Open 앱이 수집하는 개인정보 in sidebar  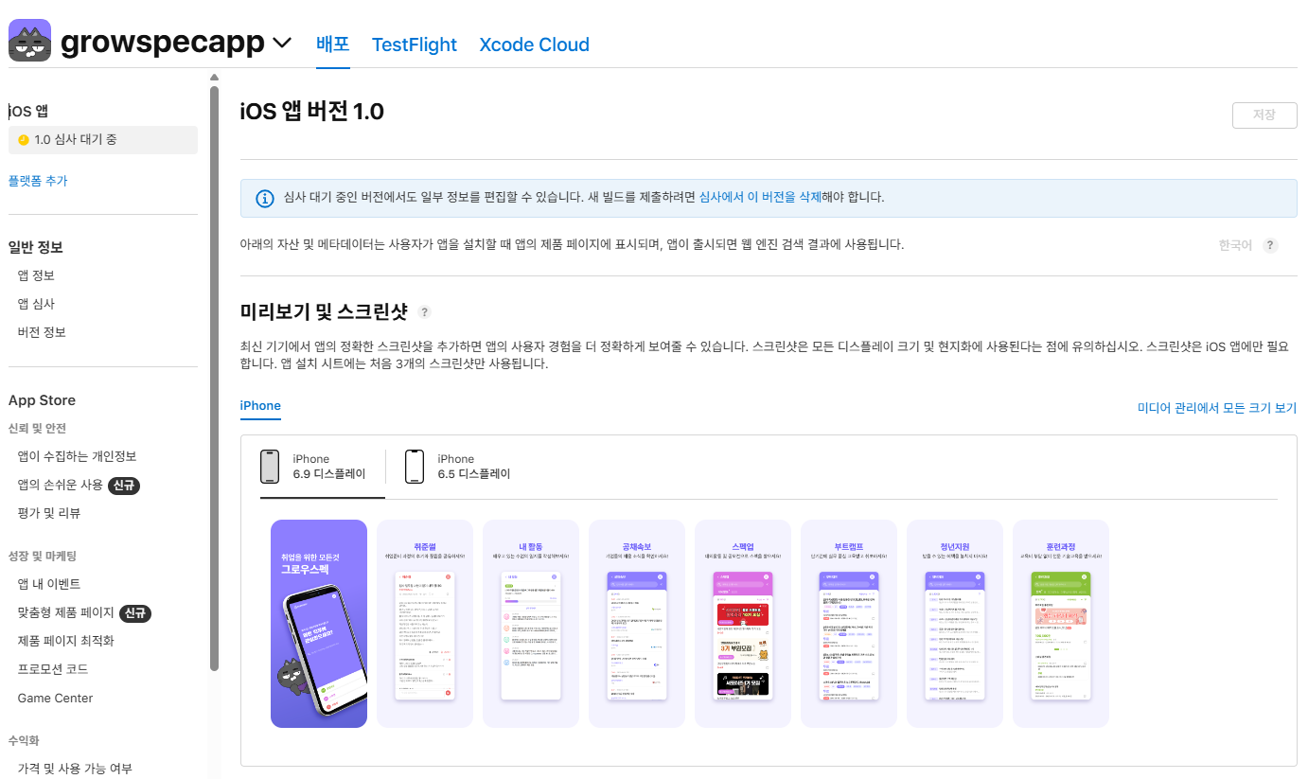pyautogui.click(x=78, y=456)
